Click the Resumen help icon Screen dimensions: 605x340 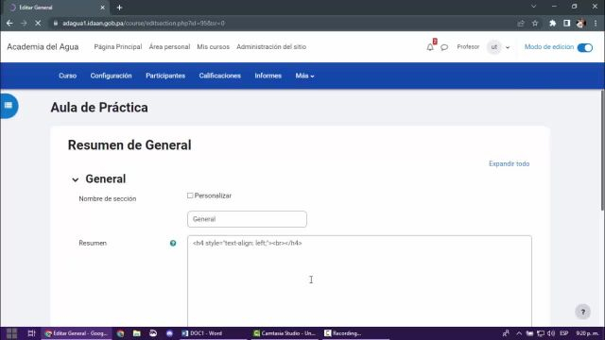(173, 243)
